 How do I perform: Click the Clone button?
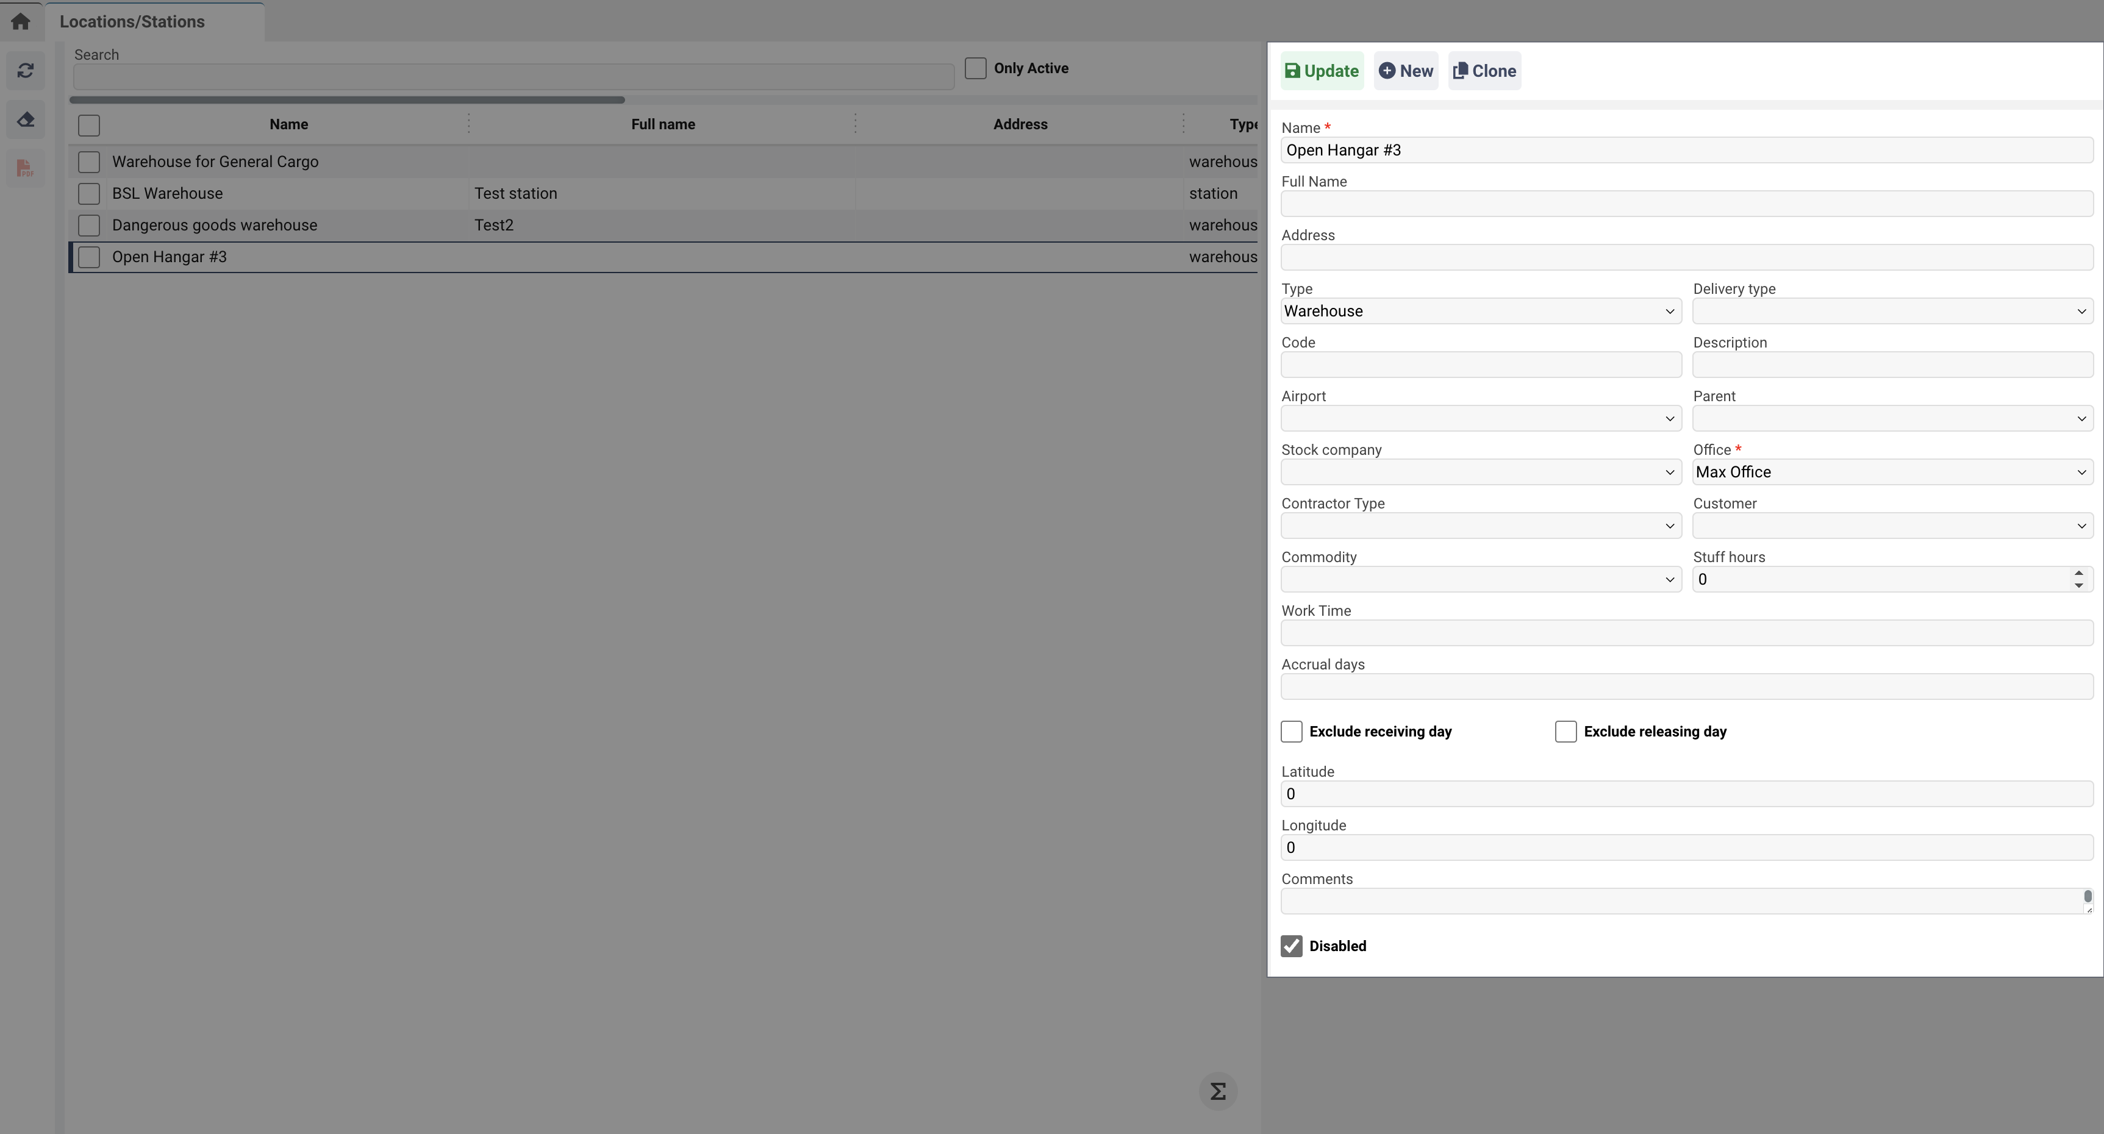click(x=1484, y=71)
